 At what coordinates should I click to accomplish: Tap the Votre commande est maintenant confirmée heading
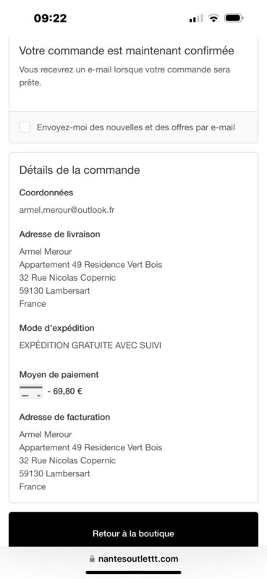coord(127,51)
